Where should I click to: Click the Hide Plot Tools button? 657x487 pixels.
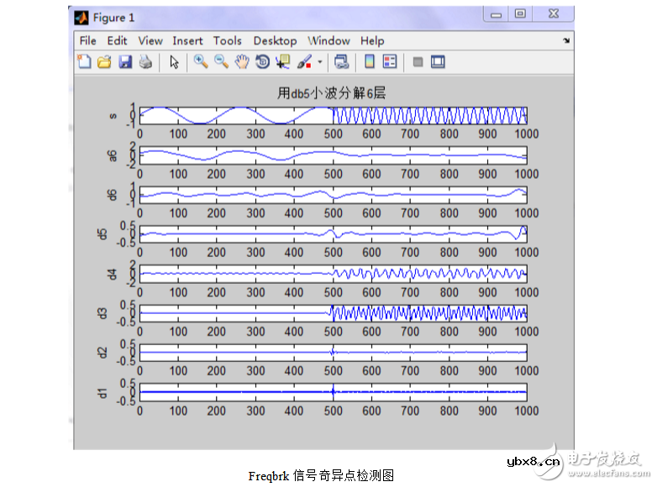coord(417,62)
